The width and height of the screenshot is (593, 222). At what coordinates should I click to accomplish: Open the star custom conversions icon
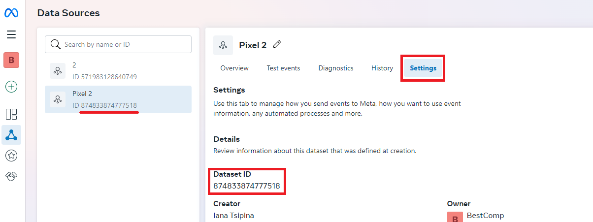point(11,156)
